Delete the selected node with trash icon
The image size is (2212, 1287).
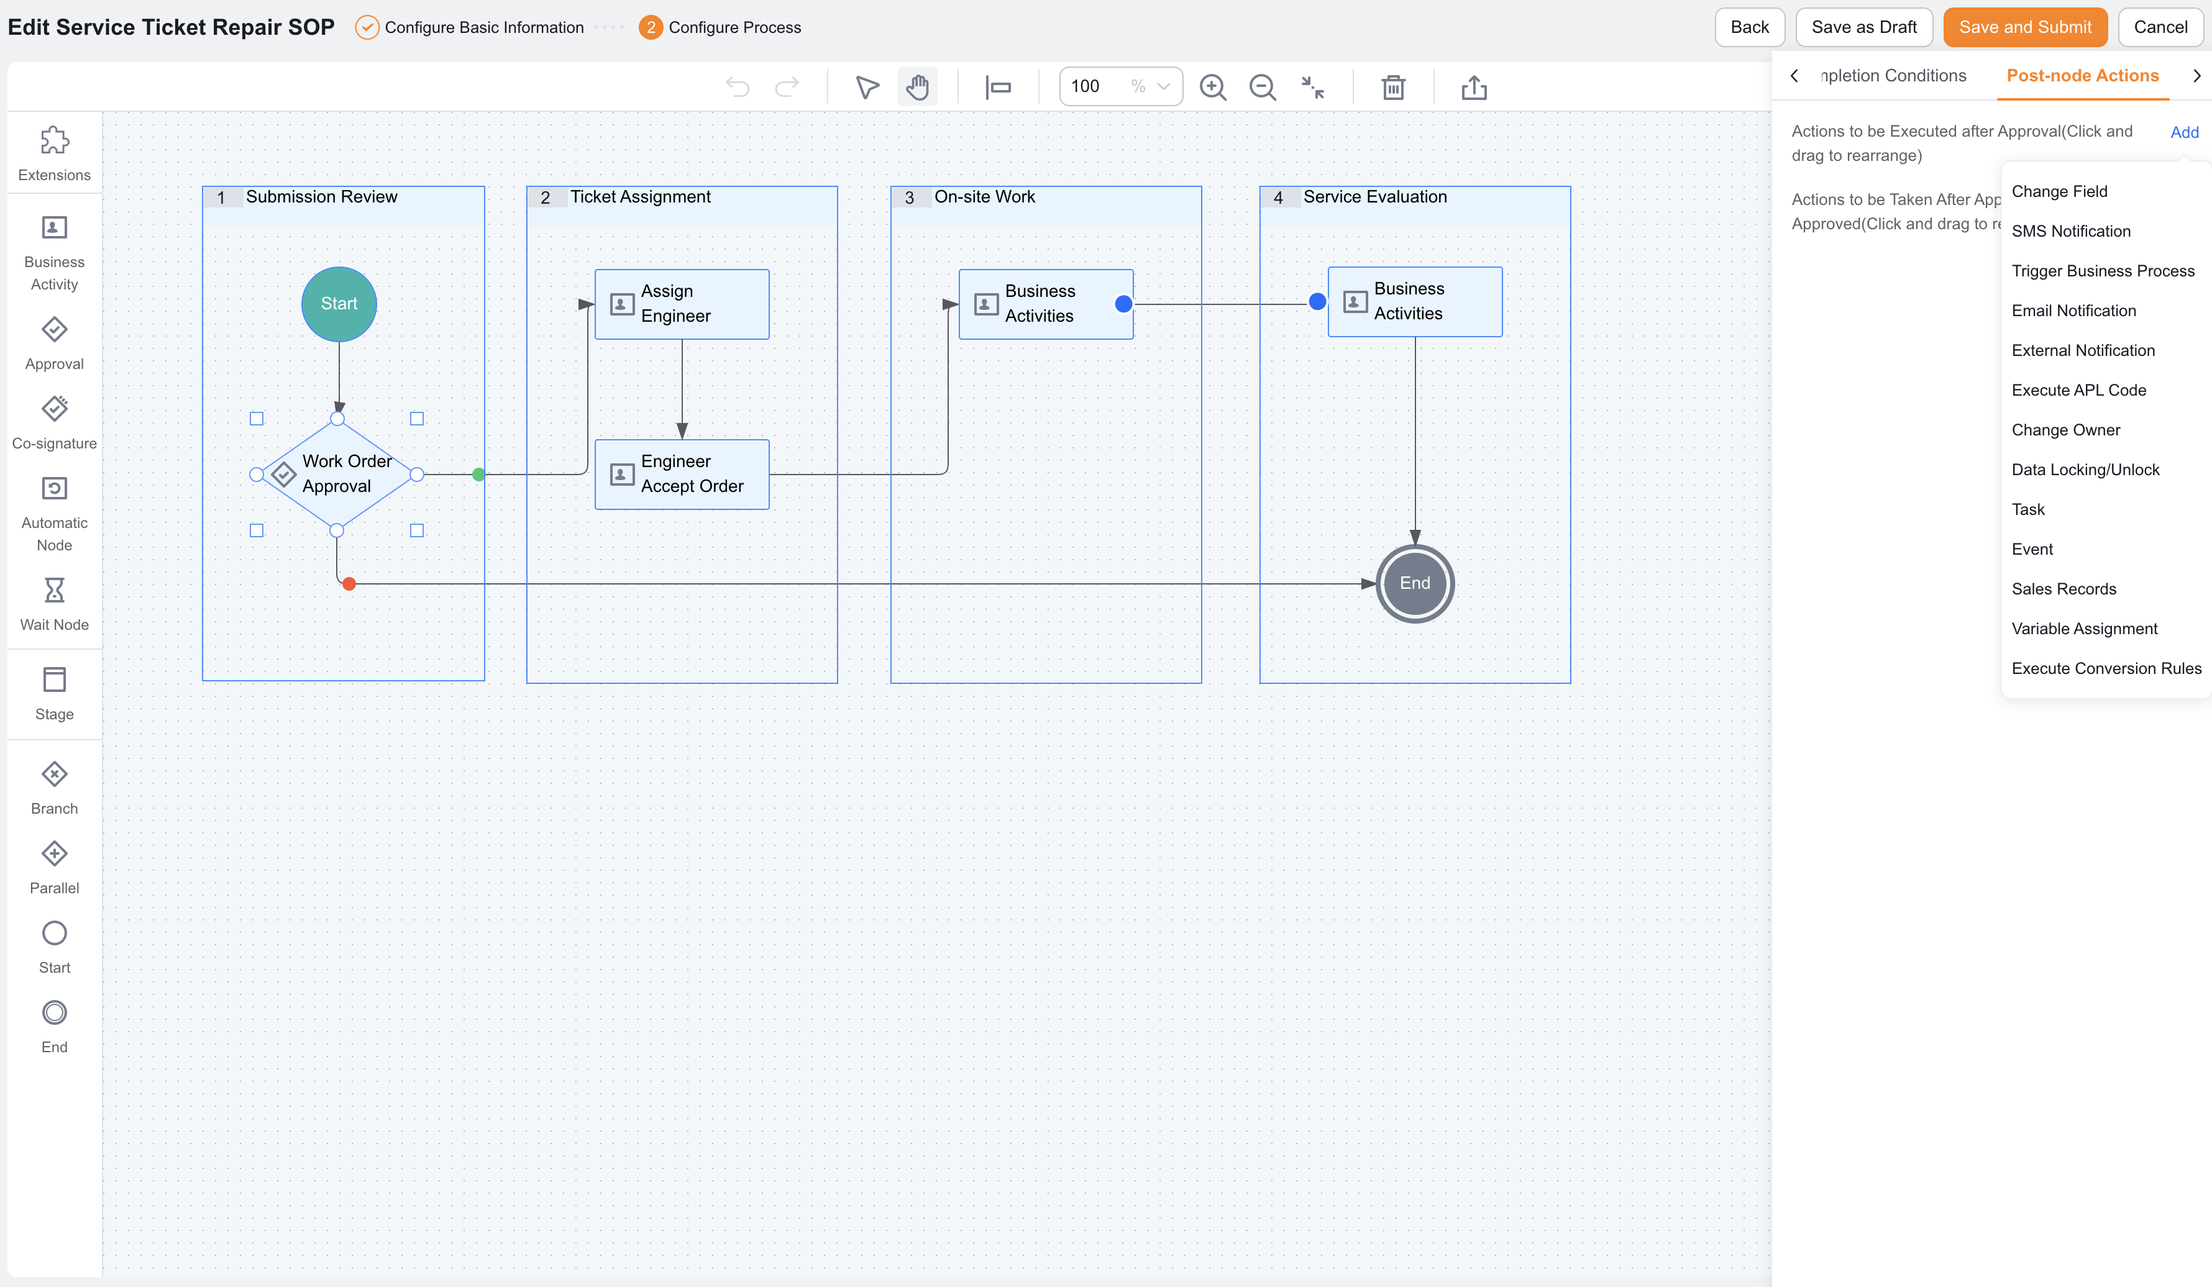[x=1394, y=87]
